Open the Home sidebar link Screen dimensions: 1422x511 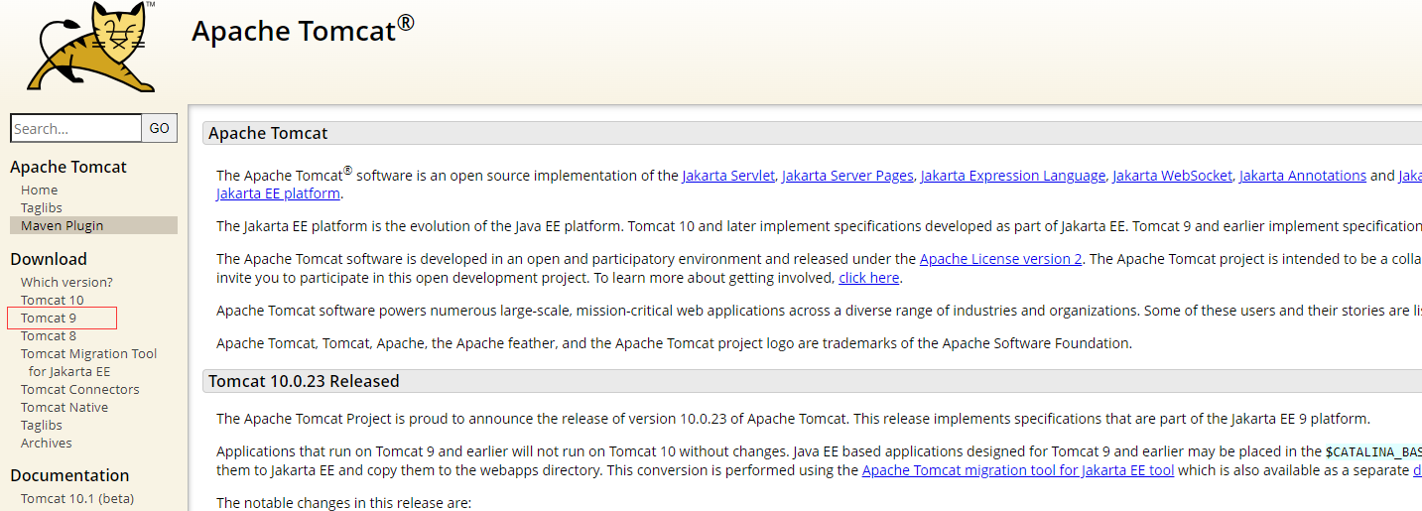tap(39, 190)
